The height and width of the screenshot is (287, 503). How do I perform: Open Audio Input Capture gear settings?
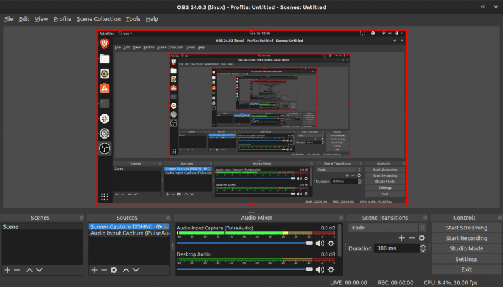click(x=331, y=243)
